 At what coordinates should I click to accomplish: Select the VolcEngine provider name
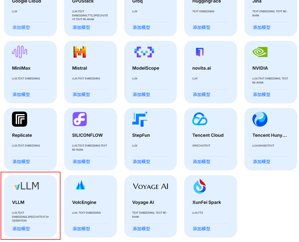[84, 202]
